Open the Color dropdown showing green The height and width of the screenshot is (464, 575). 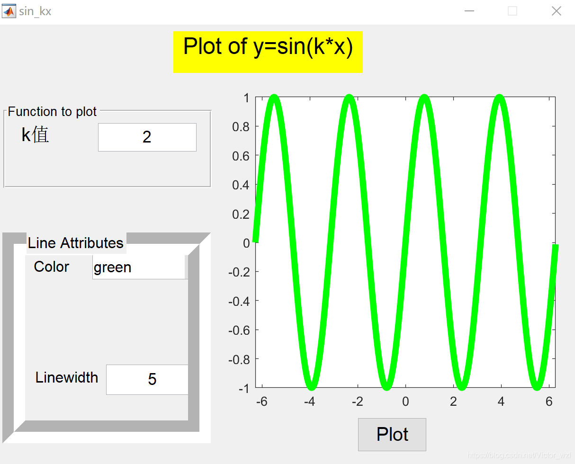click(140, 268)
